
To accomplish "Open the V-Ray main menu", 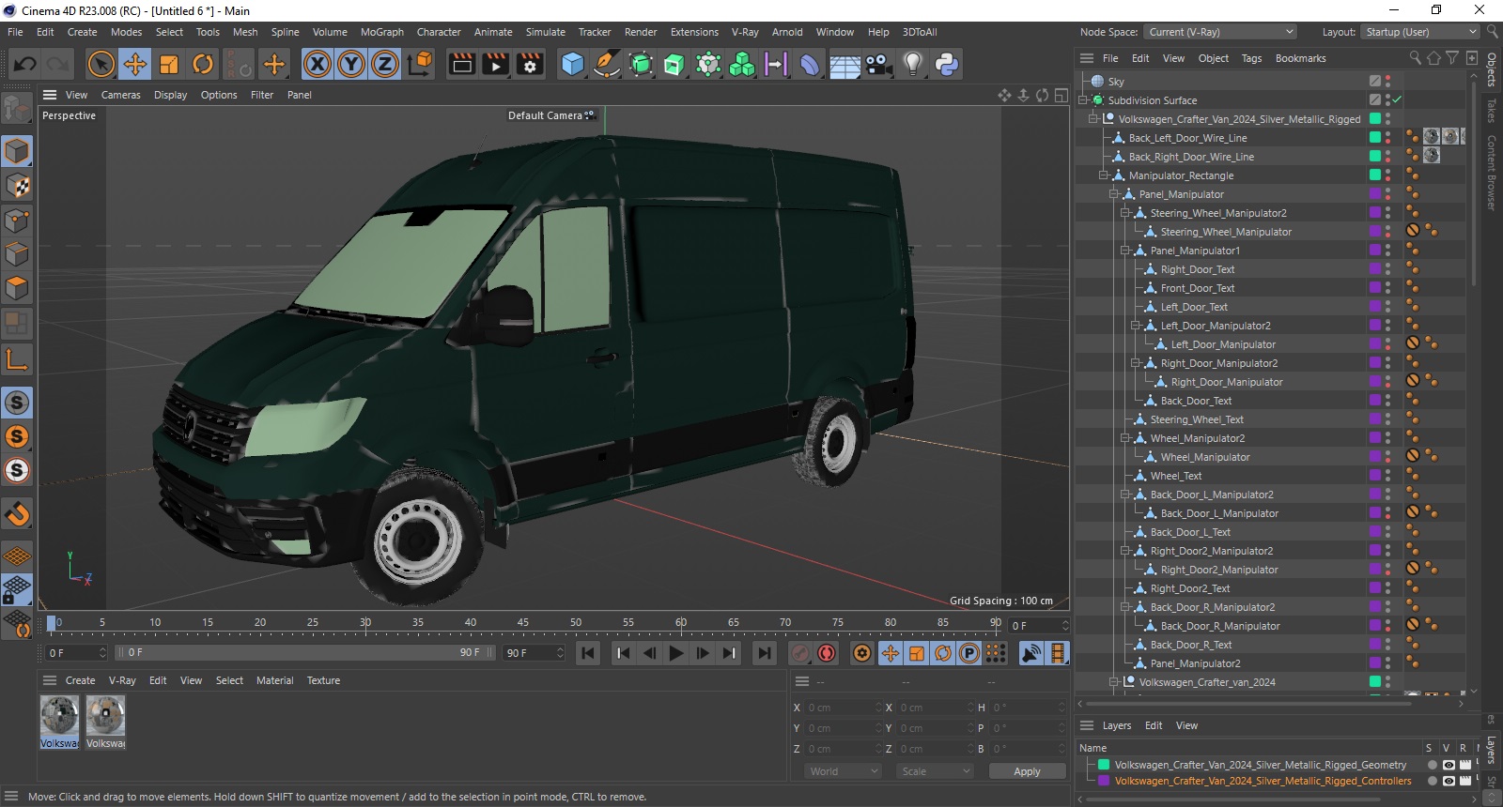I will 745,32.
